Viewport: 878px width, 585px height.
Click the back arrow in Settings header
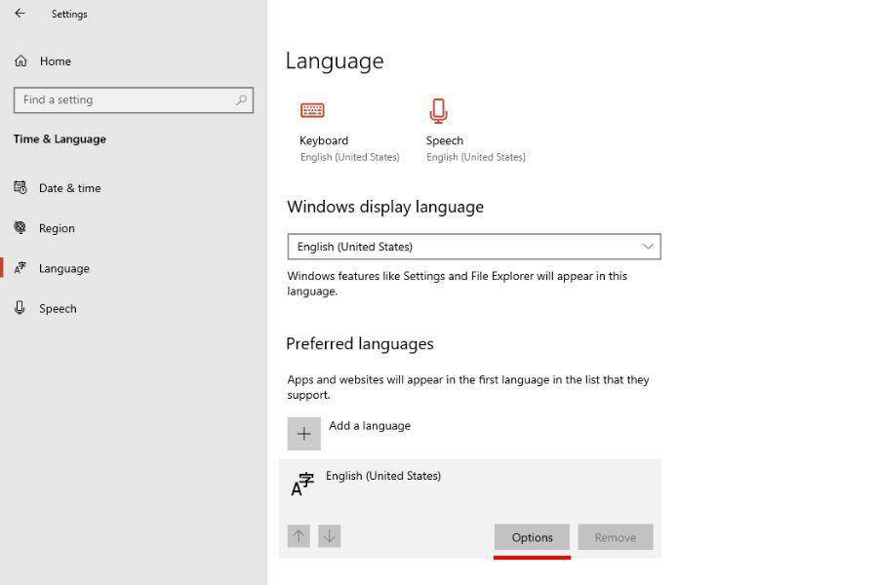pos(20,14)
